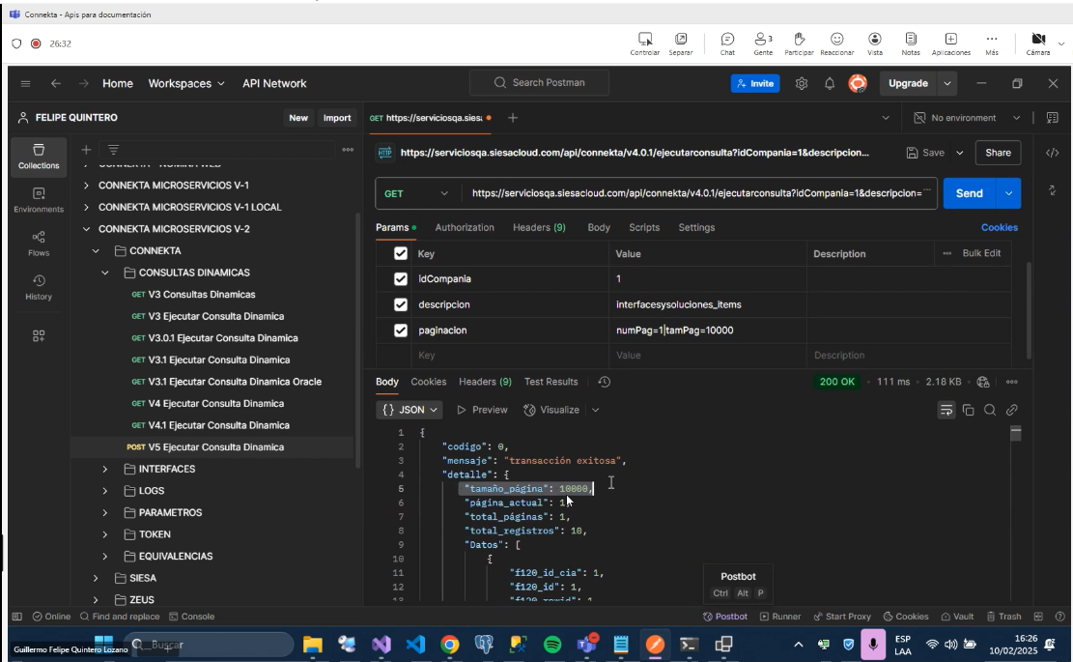Click the Search Postman field
The image size is (1073, 662).
tap(539, 83)
